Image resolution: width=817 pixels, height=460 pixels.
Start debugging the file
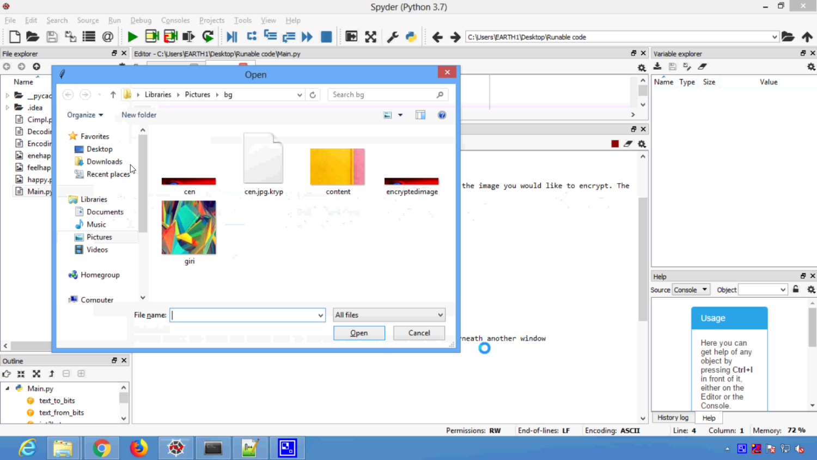232,36
